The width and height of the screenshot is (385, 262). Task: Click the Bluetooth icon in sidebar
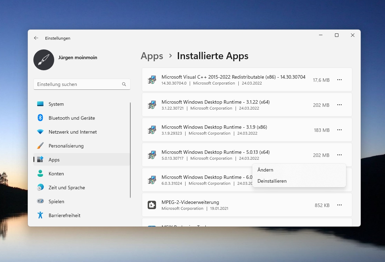40,118
